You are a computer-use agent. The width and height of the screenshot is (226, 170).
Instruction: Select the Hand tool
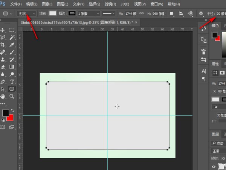[3, 96]
